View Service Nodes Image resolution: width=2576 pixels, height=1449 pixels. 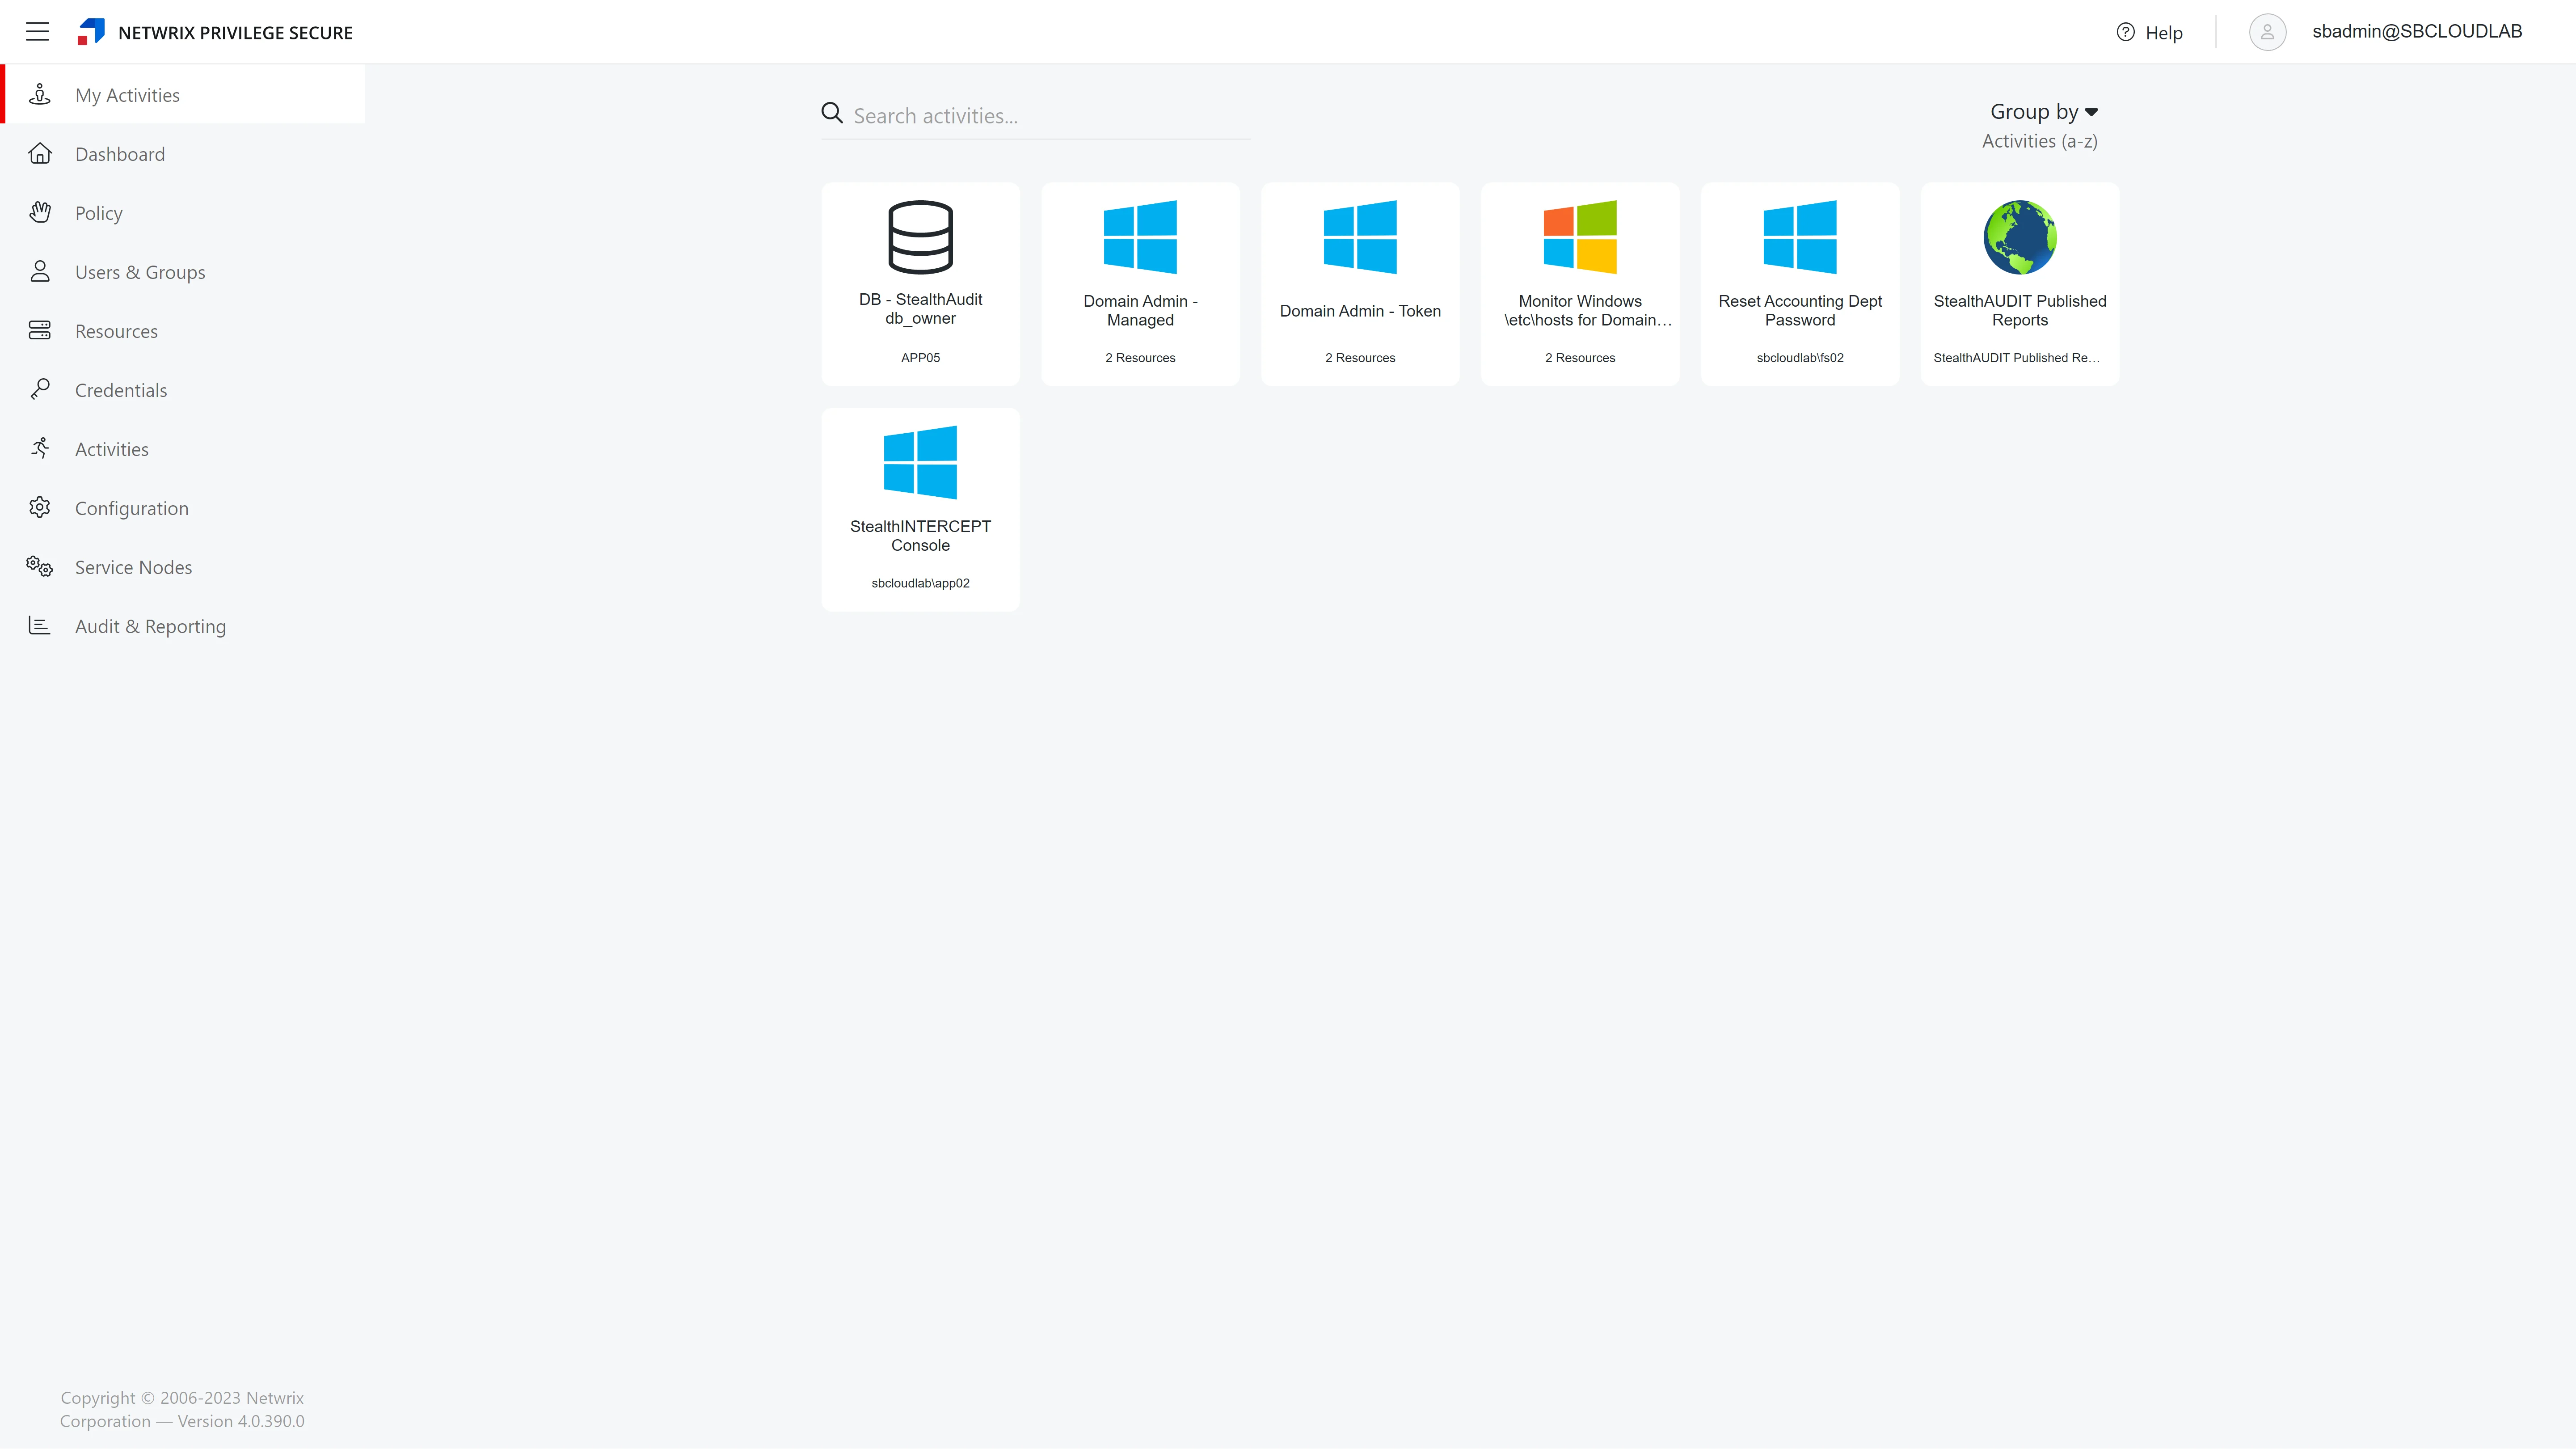click(133, 567)
